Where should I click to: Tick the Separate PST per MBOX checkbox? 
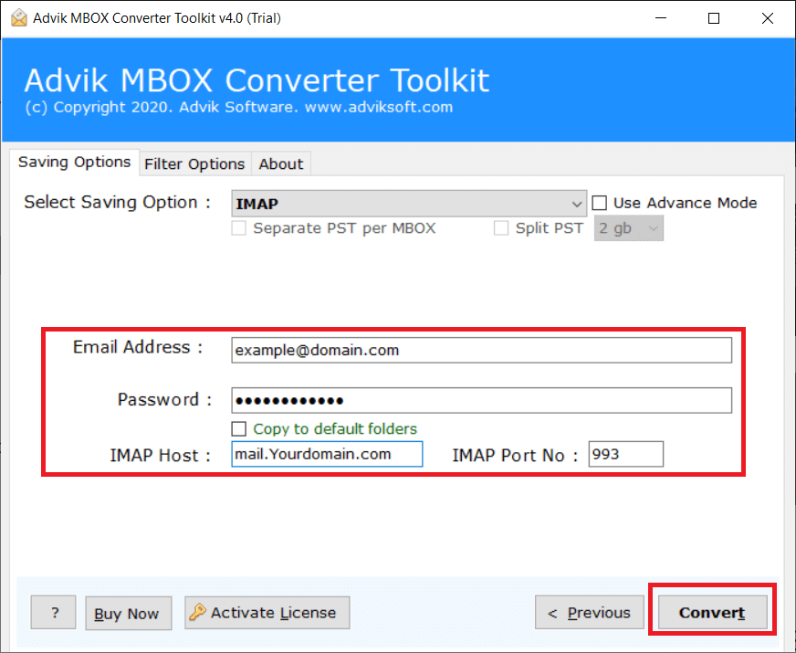(x=238, y=228)
